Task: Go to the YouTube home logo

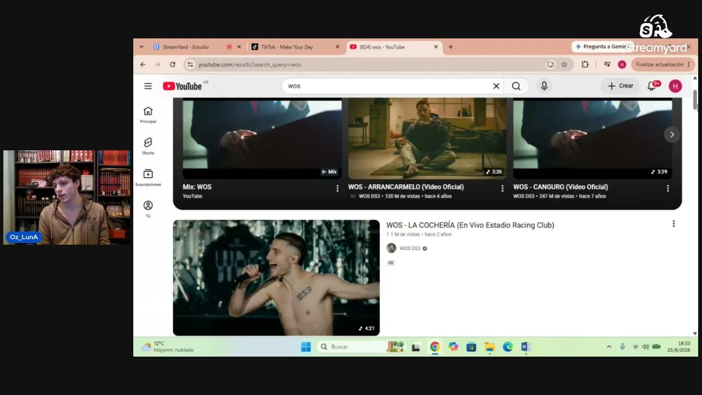Action: click(182, 86)
